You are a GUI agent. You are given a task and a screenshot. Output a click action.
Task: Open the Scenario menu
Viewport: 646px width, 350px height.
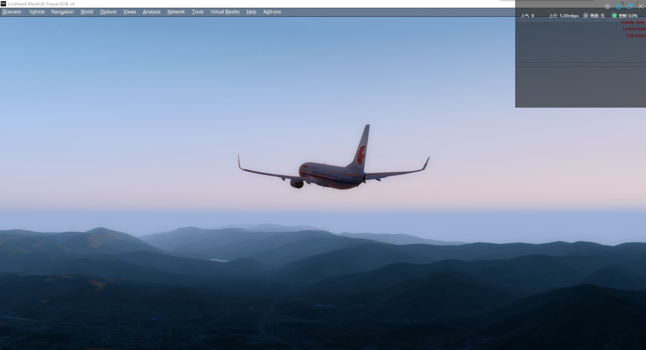coord(12,12)
